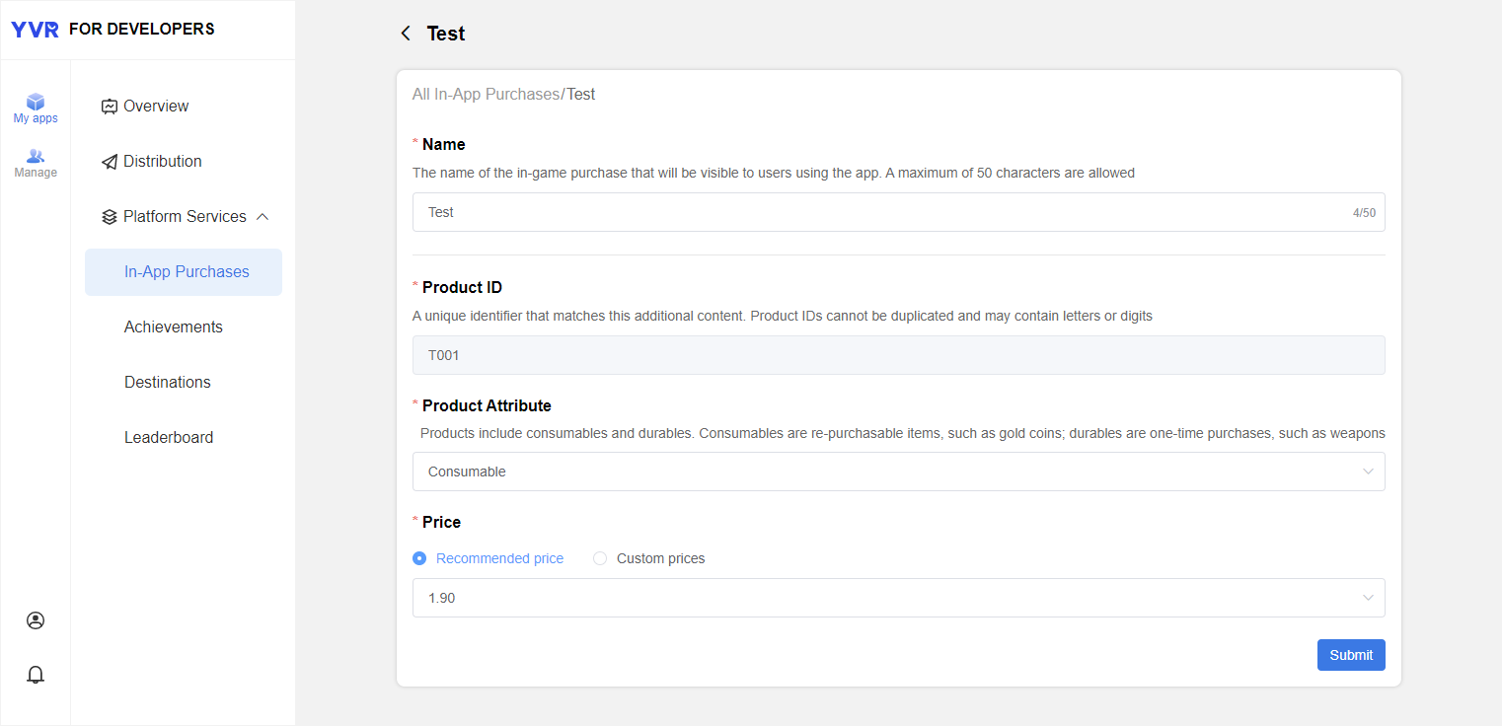
Task: Open the Manage users icon
Action: 36,156
